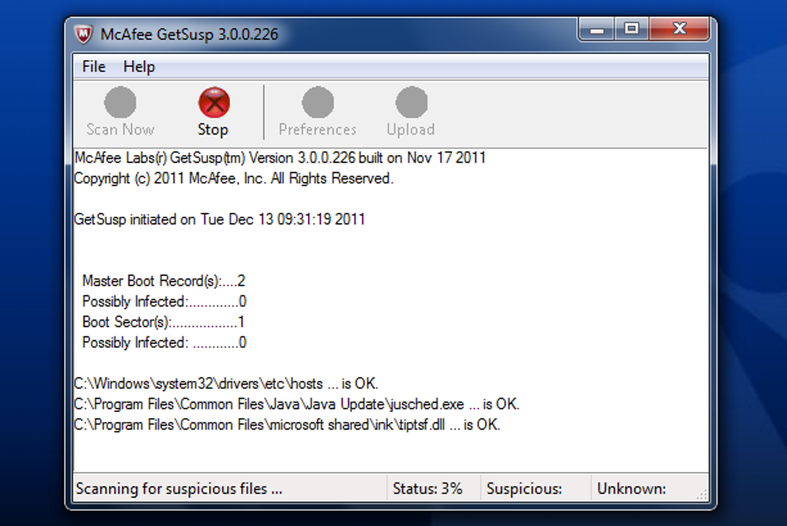Click the greyed Scan Now icon
This screenshot has width=787, height=526.
[120, 103]
